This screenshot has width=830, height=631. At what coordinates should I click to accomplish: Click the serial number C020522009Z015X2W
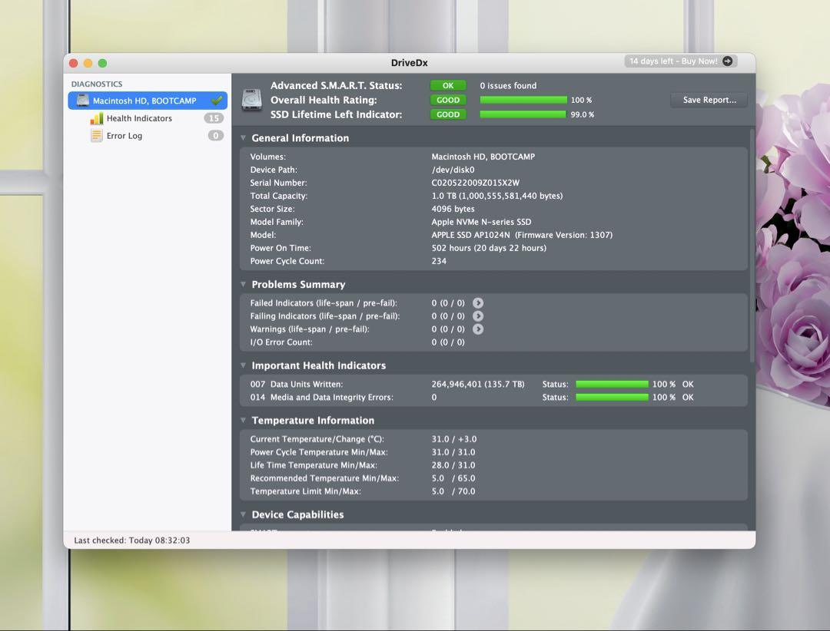click(x=476, y=183)
